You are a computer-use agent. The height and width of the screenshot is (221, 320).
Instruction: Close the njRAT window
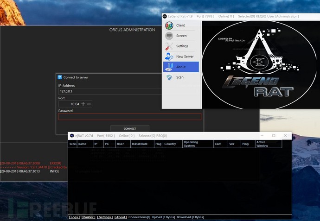click(x=286, y=136)
